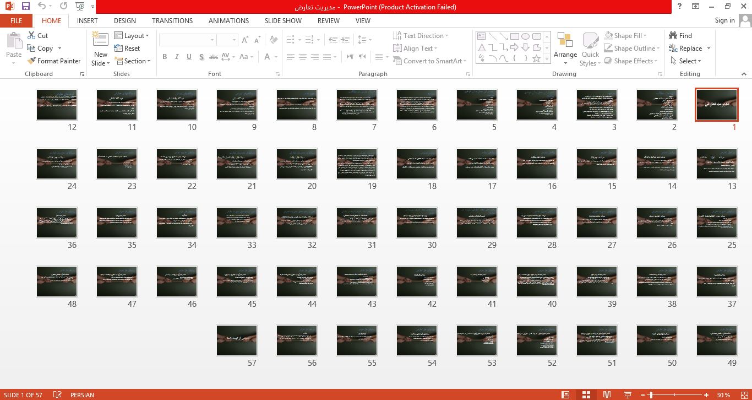Open the TRANSITIONS tab
Viewport: 752px width, 400px height.
coord(172,21)
